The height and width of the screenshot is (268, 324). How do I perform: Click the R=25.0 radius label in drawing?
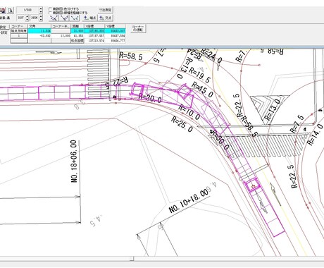pos(182,123)
